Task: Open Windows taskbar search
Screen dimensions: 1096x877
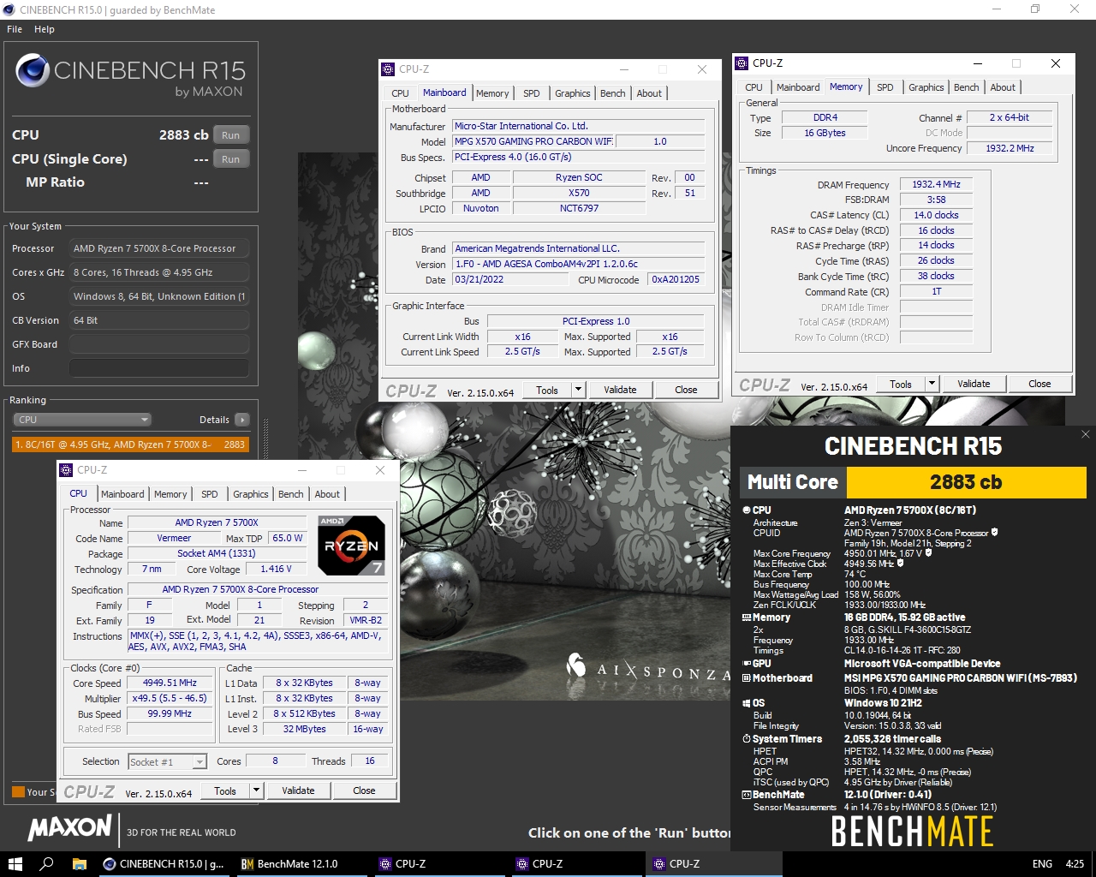Action: point(47,864)
